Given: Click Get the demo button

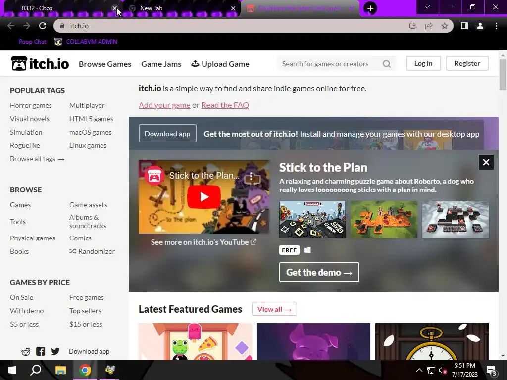Looking at the screenshot, I should pyautogui.click(x=319, y=272).
